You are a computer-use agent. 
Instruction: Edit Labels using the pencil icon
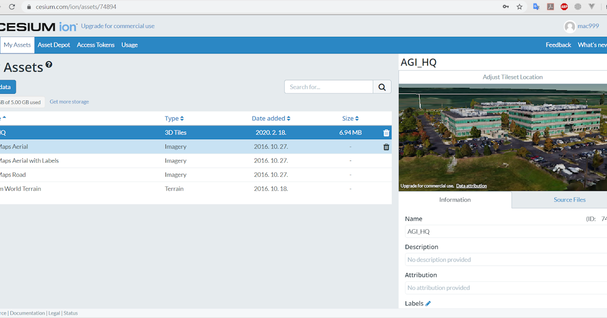tap(428, 303)
